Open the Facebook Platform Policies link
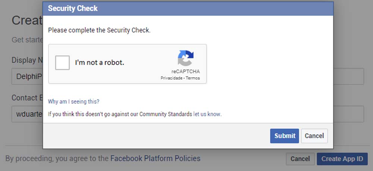 155,158
